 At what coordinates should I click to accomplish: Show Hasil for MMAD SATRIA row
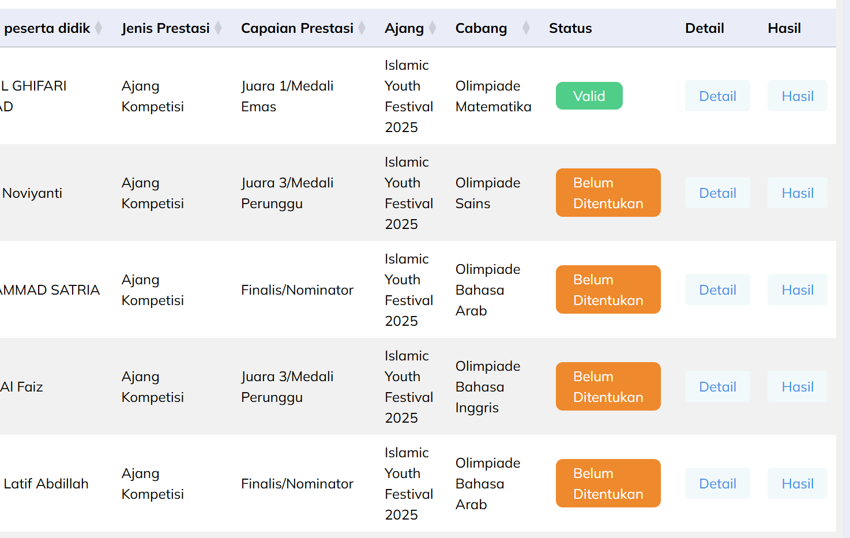click(798, 289)
